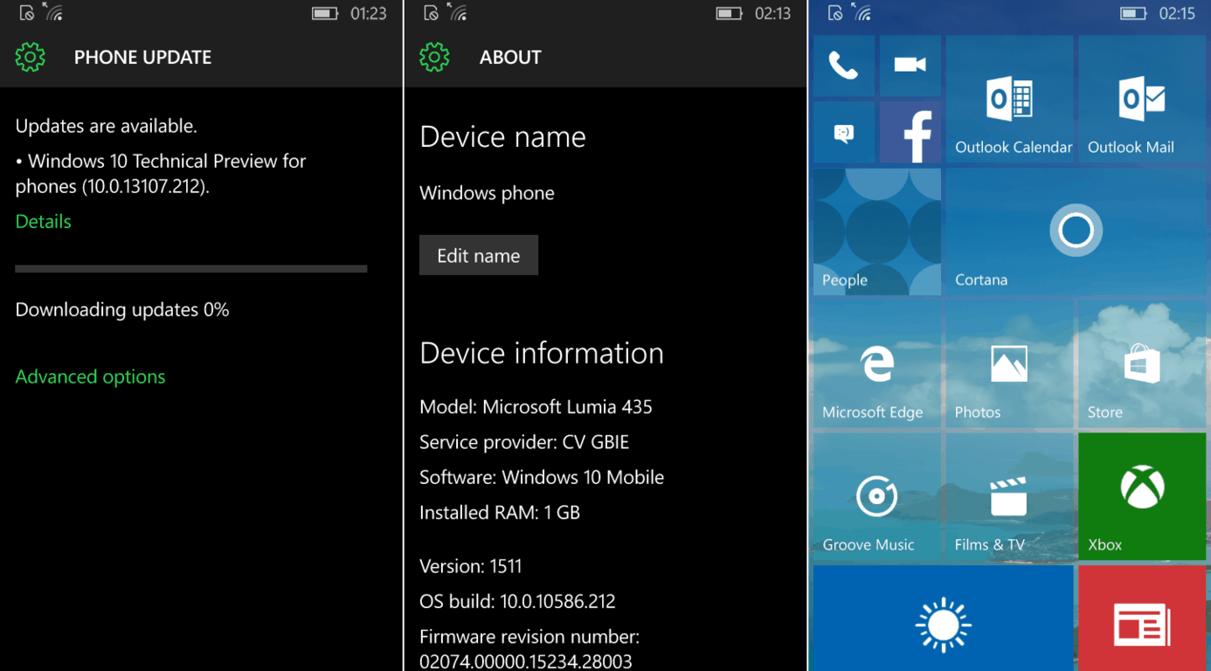Click the settings gear in About header

pyautogui.click(x=434, y=58)
